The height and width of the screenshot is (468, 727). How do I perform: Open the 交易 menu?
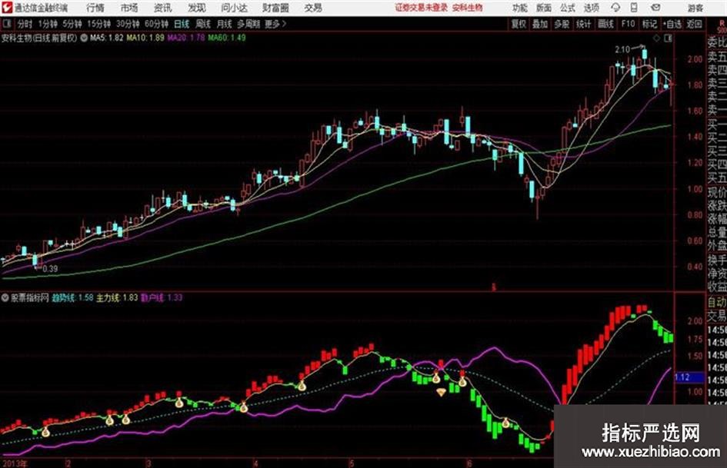click(x=313, y=8)
